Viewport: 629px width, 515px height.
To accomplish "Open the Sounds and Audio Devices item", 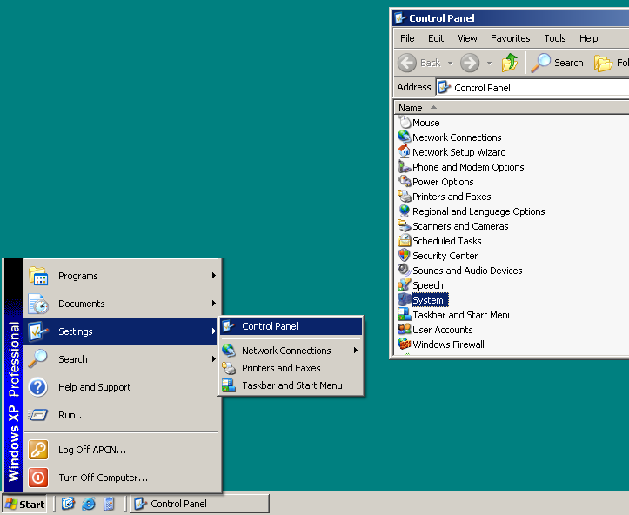I will [x=466, y=271].
